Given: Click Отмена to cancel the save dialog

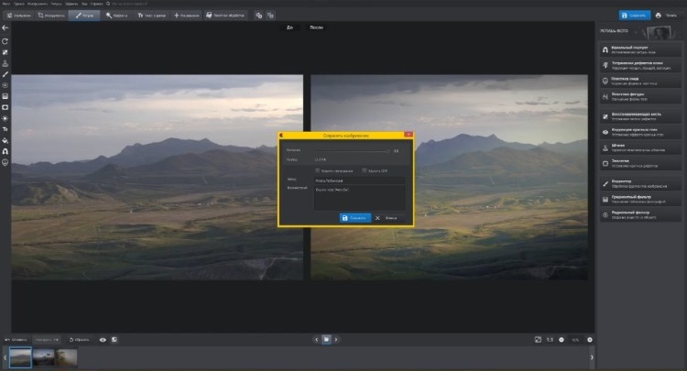Looking at the screenshot, I should 386,218.
